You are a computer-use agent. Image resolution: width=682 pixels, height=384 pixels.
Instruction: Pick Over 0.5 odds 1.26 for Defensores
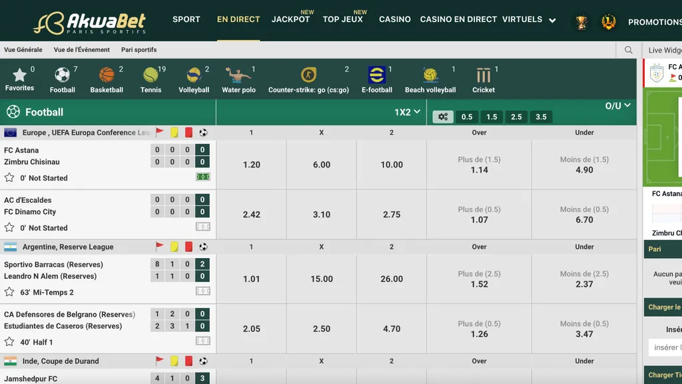(x=479, y=329)
